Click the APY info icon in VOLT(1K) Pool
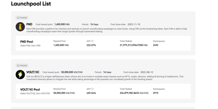 tap(92, 89)
